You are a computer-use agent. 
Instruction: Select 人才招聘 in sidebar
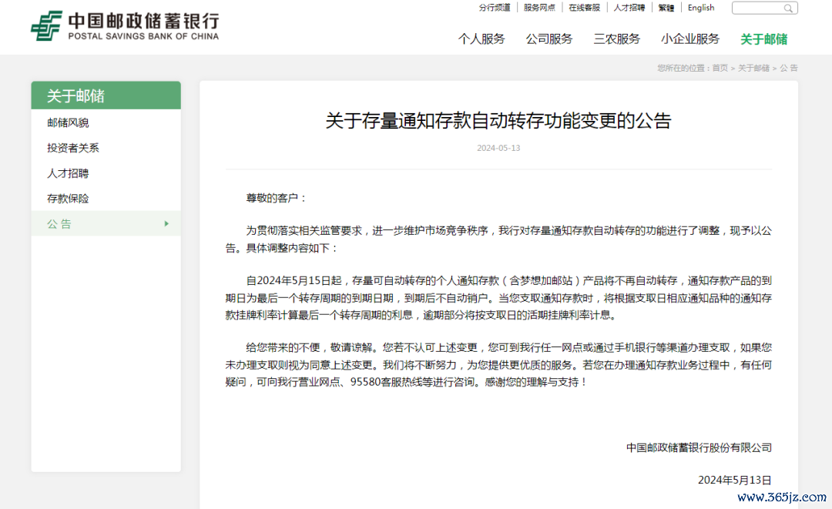pos(106,173)
